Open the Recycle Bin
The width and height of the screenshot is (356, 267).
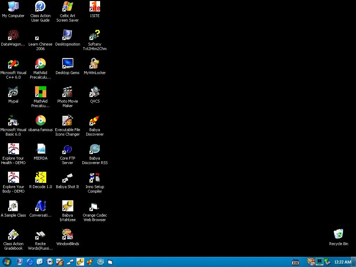pos(339,237)
